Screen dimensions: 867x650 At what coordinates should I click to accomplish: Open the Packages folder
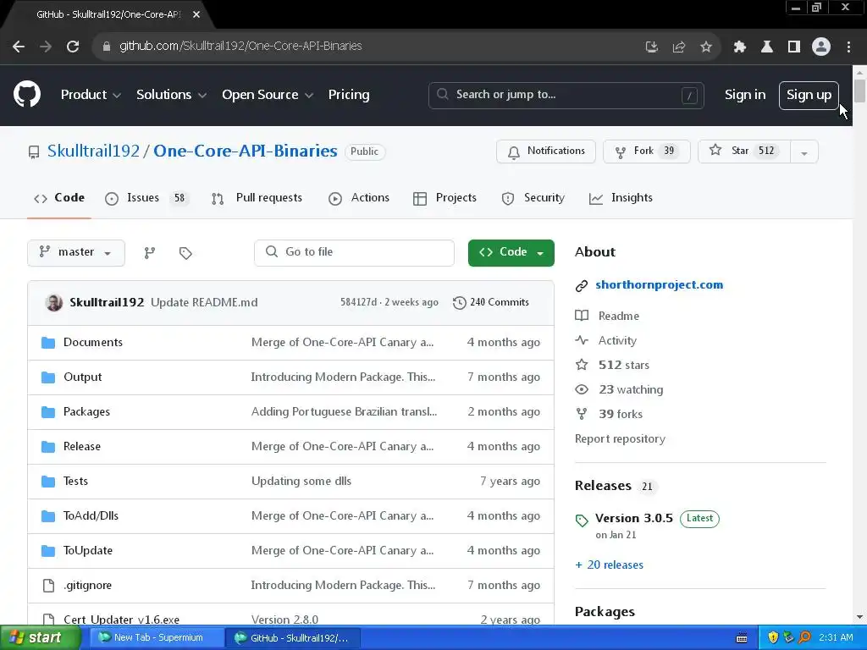pyautogui.click(x=87, y=412)
